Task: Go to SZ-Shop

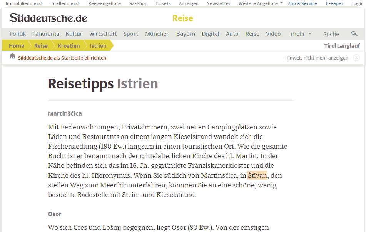Action: [x=139, y=3]
